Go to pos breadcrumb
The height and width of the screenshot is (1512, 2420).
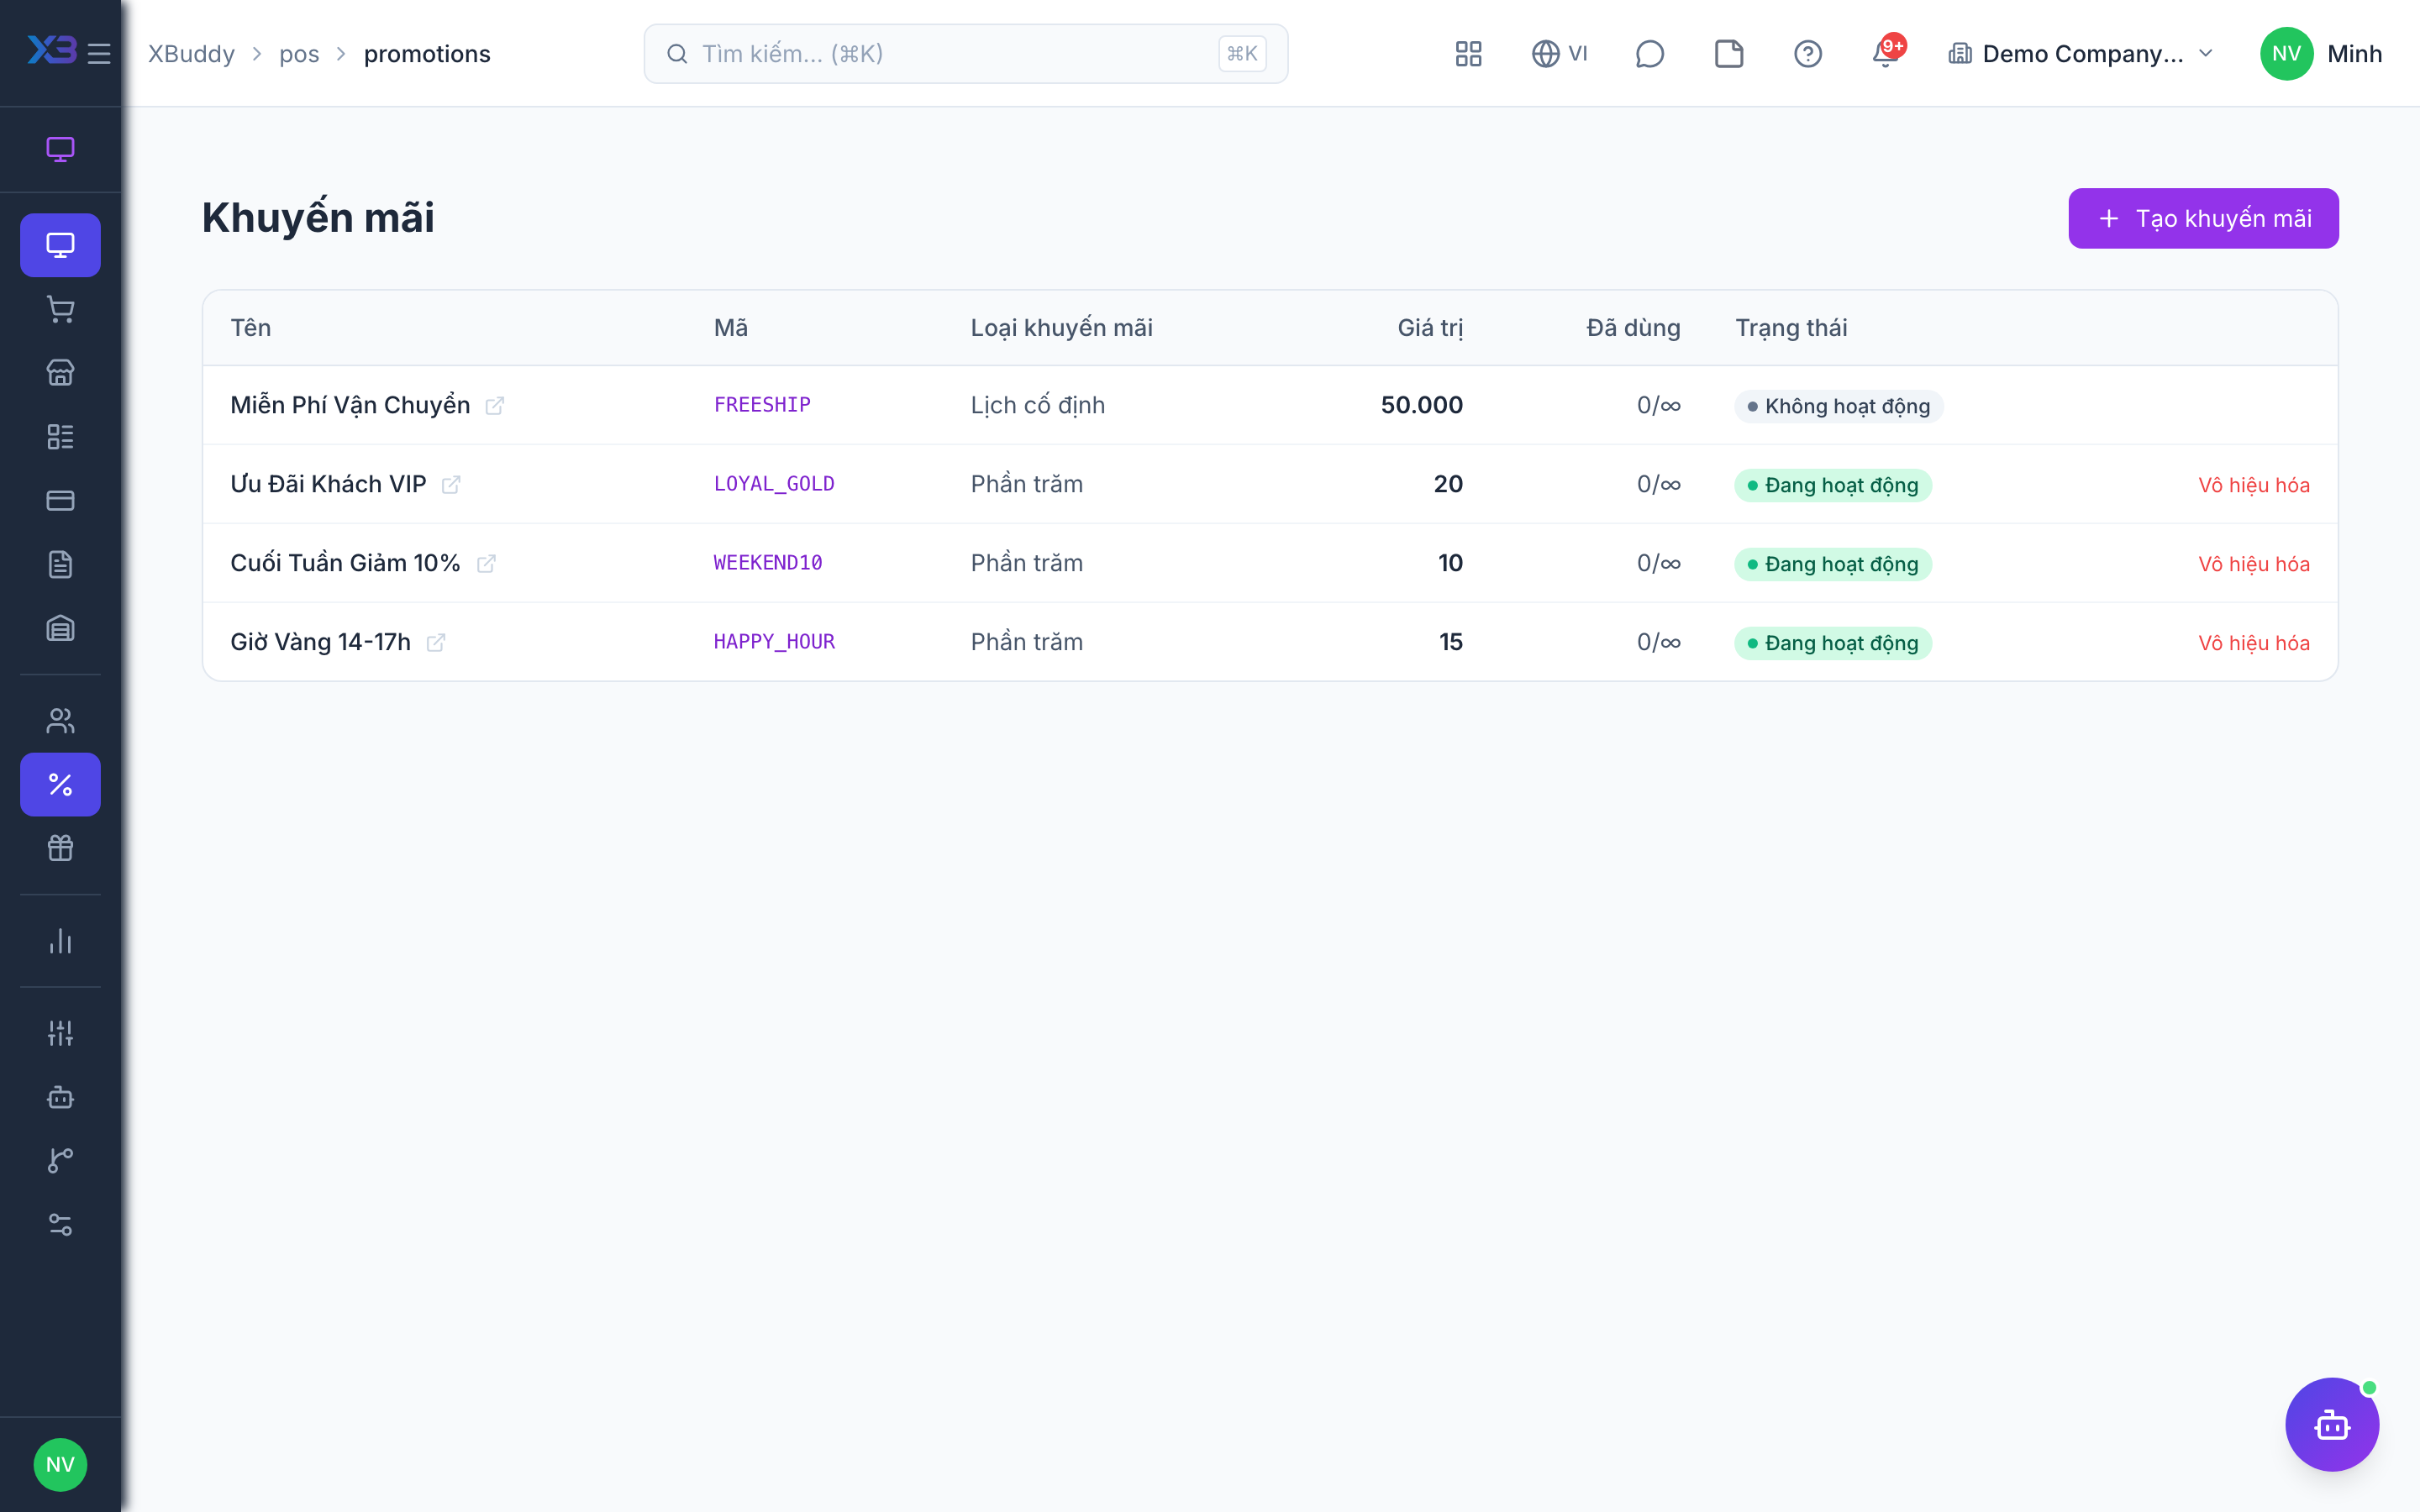pos(299,53)
